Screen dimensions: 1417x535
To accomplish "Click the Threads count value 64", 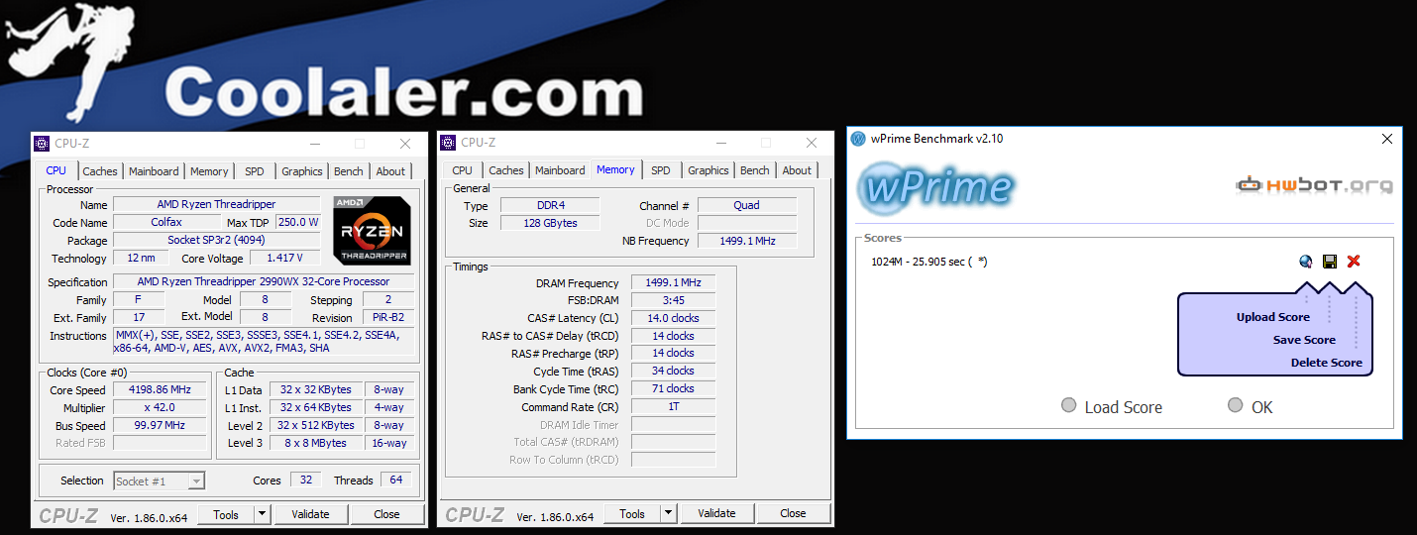I will pyautogui.click(x=396, y=481).
